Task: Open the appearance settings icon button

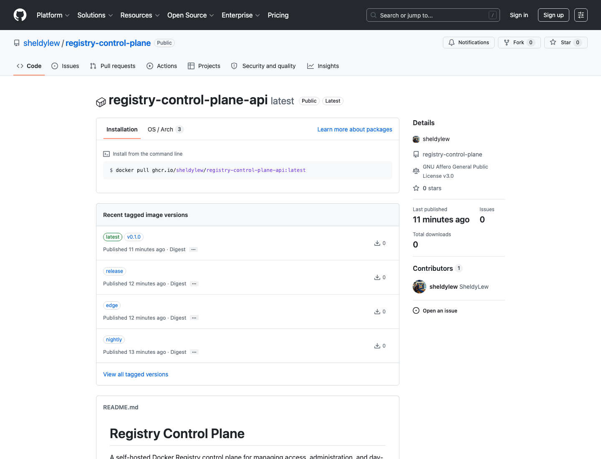Action: point(581,15)
